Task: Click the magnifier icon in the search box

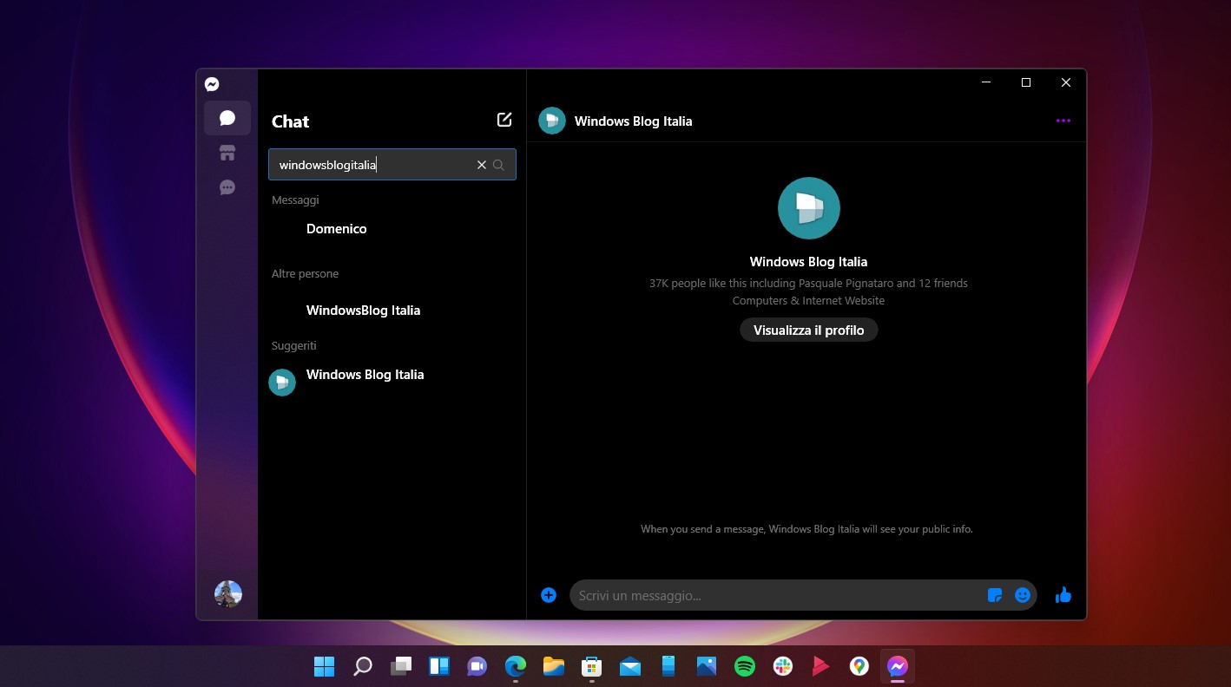Action: pos(498,165)
